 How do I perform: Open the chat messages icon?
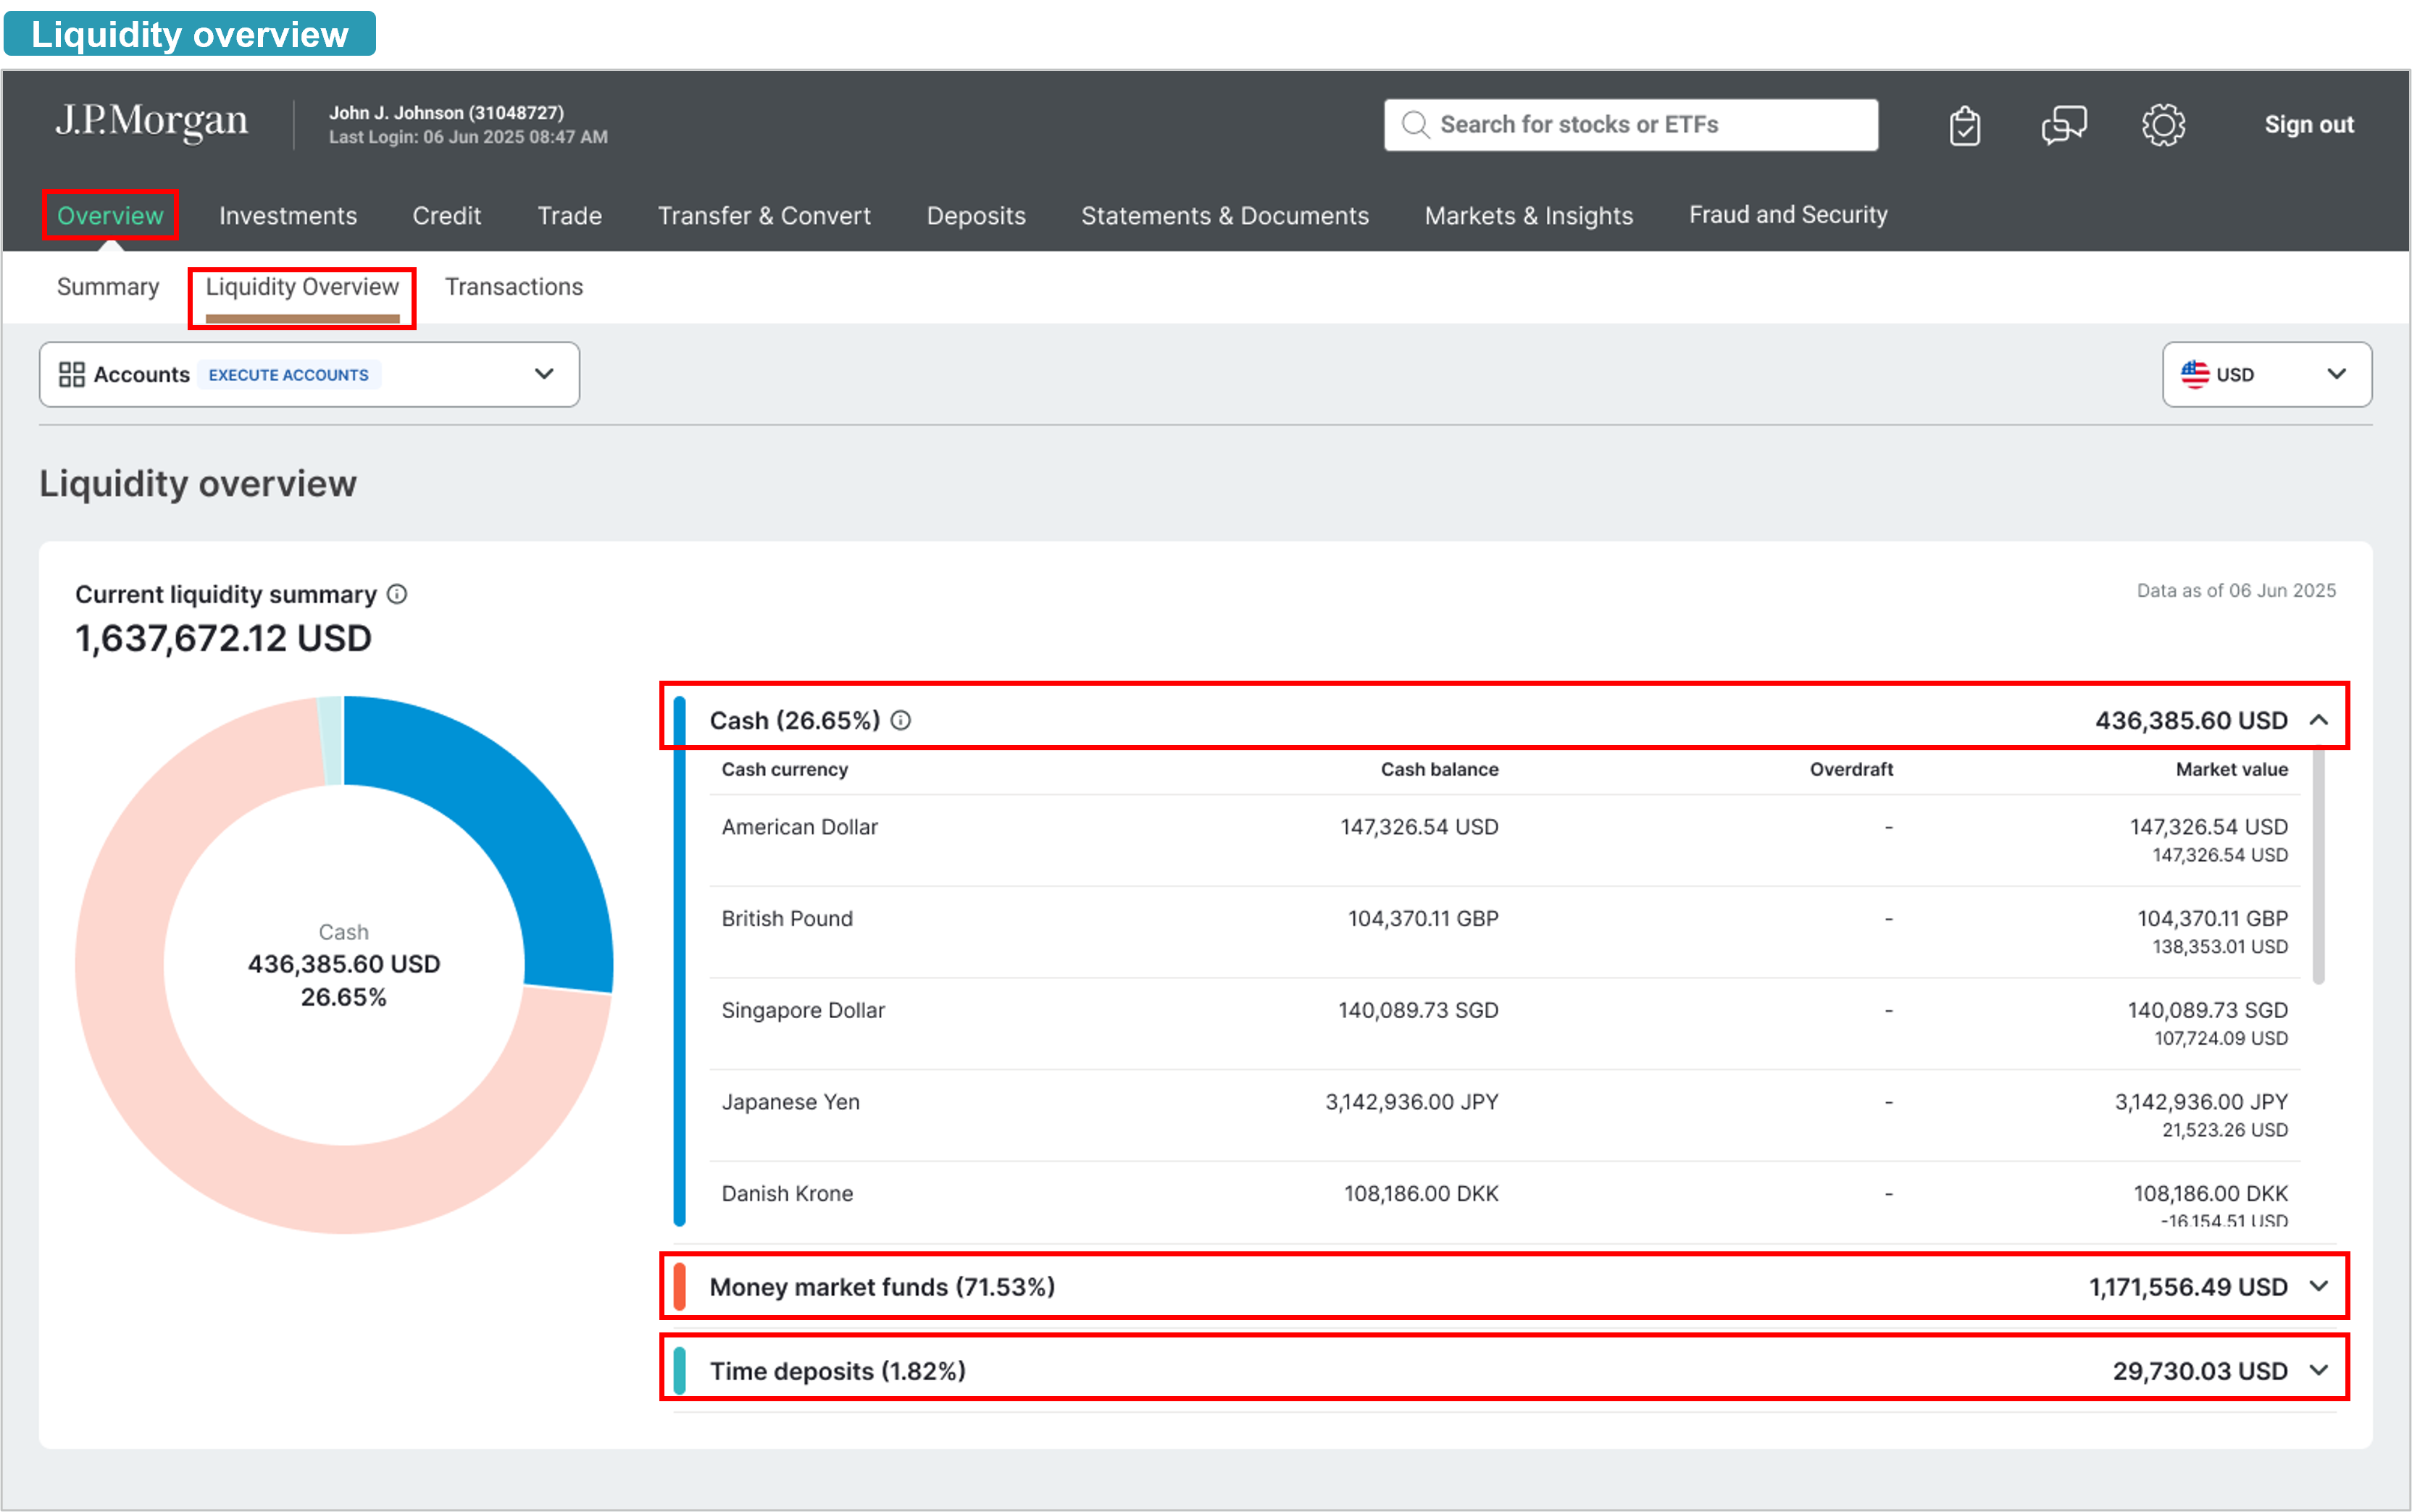tap(2063, 126)
